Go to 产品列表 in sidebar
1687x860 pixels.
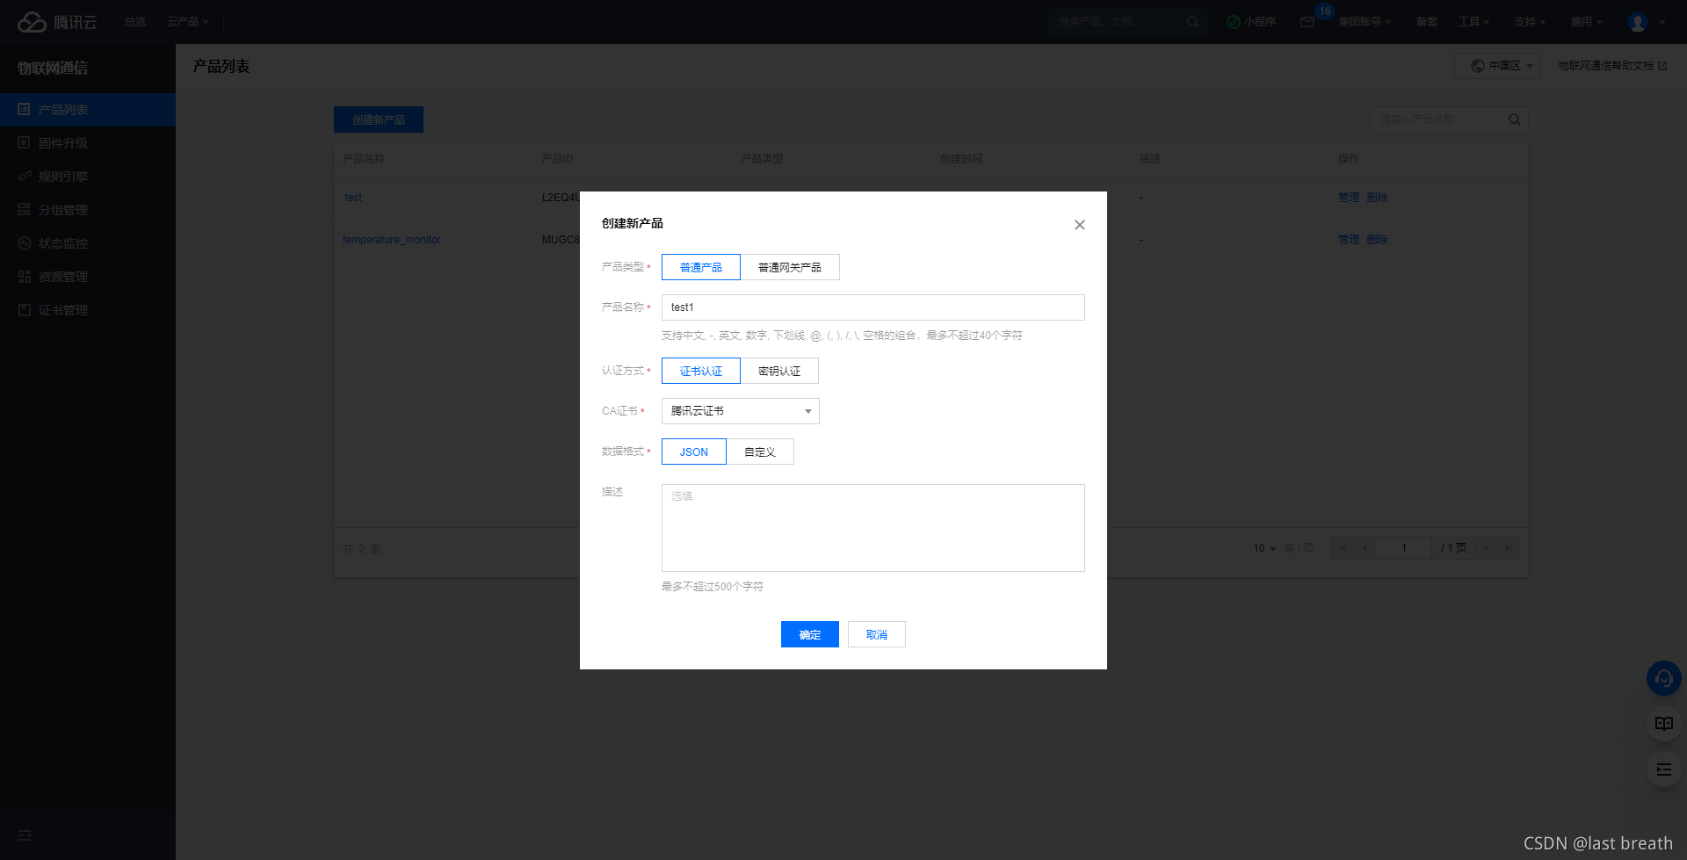[88, 110]
